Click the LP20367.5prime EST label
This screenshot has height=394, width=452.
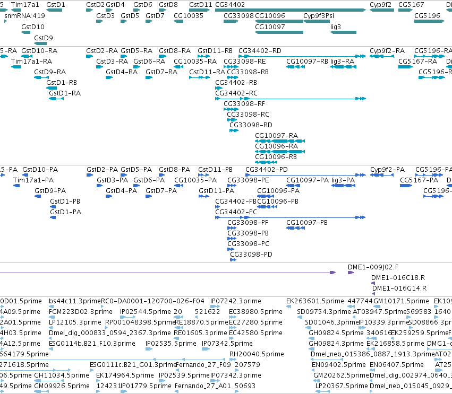(x=342, y=386)
